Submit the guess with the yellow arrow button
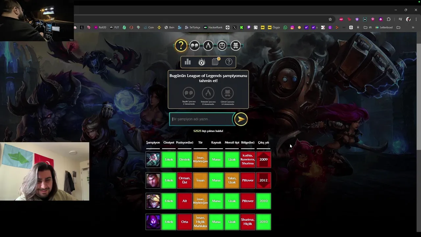Viewport: 421px width, 237px height. (241, 119)
